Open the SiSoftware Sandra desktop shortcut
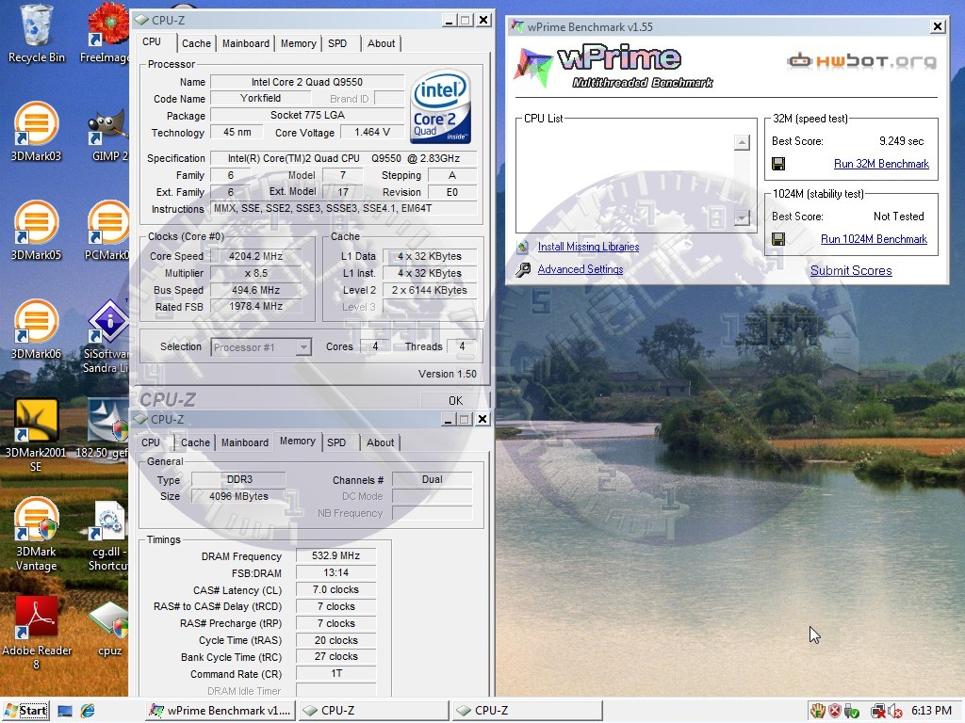965x723 pixels. click(106, 337)
